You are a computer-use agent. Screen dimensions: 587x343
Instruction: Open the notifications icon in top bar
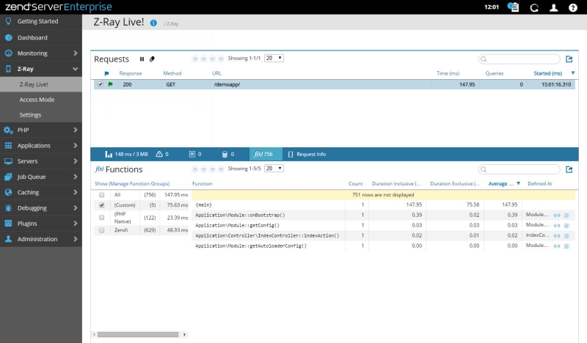[514, 7]
